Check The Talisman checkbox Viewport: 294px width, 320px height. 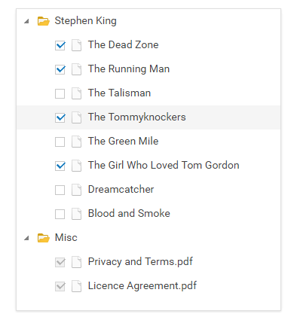60,93
